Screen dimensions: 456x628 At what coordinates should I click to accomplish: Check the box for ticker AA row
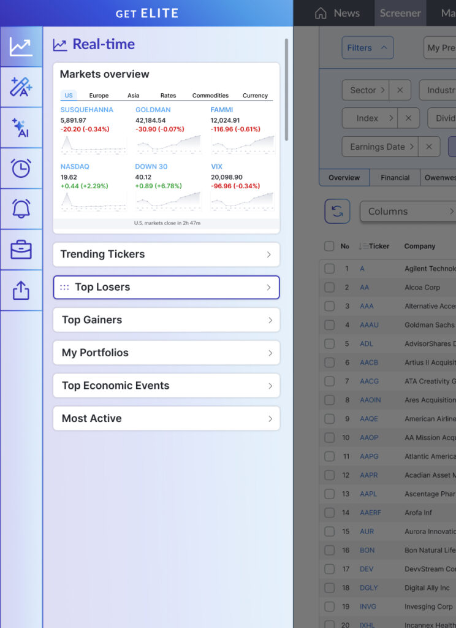tap(329, 287)
